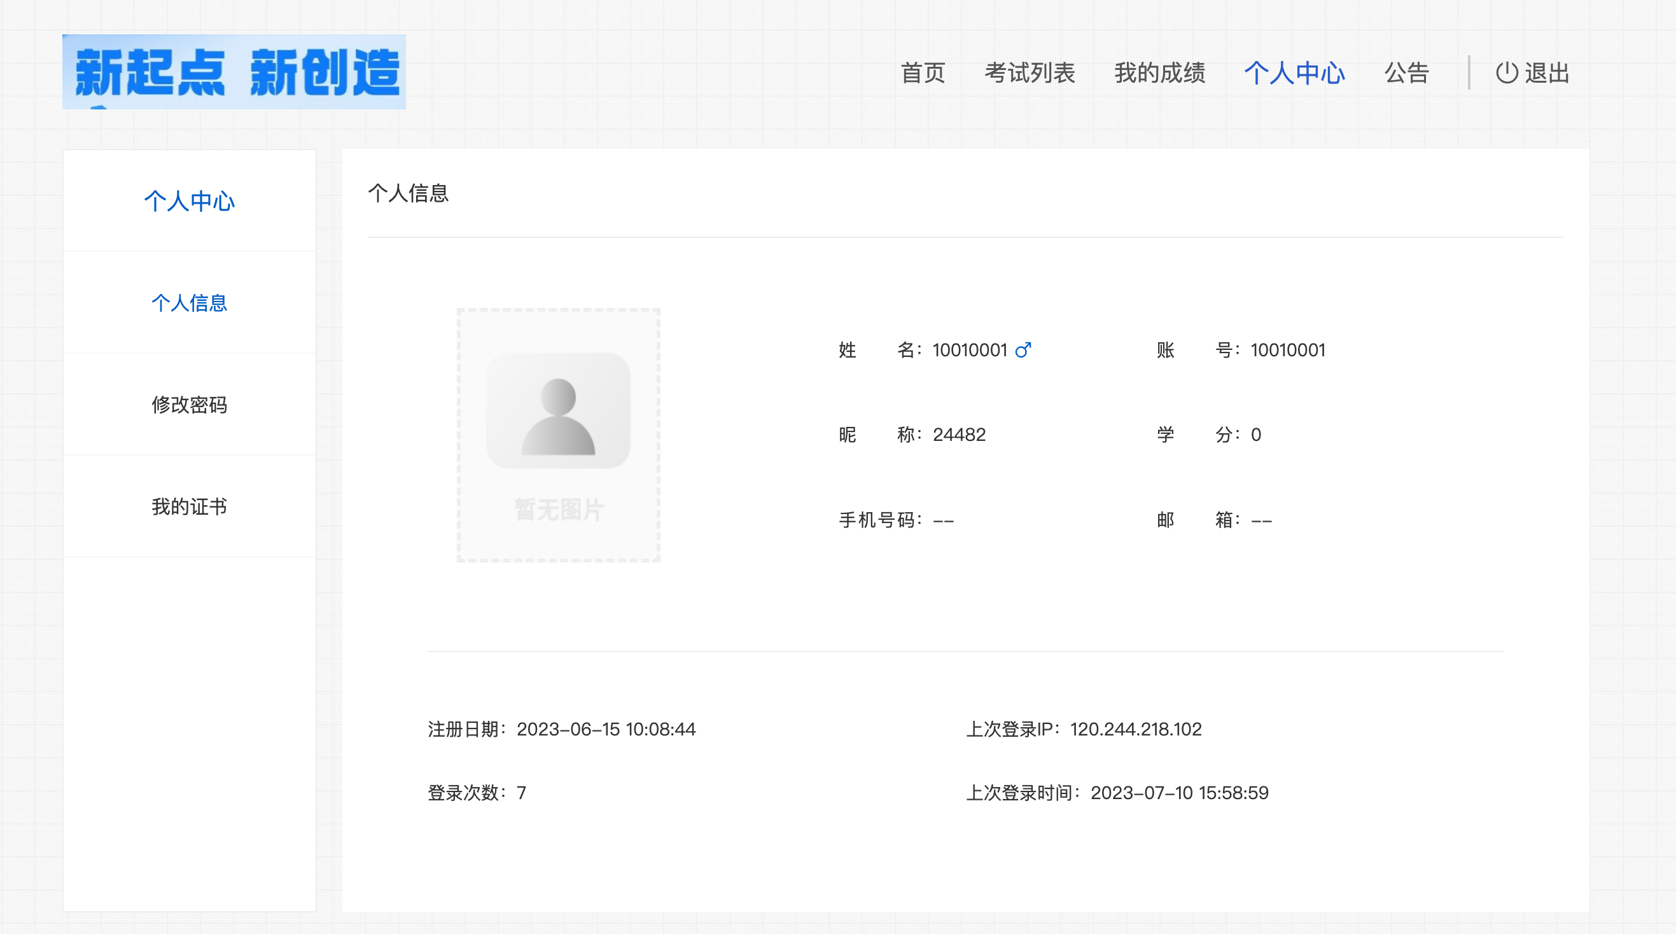Click the 手机号码 field value
Viewport: 1676px width, 934px height.
944,520
